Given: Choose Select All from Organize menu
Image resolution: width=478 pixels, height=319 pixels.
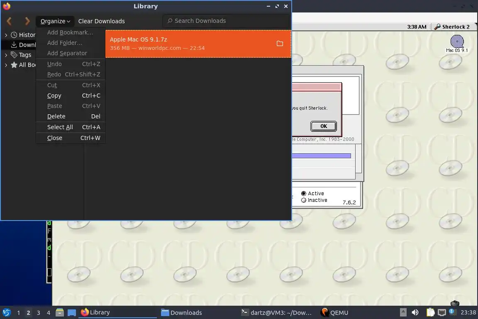Looking at the screenshot, I should [71, 127].
